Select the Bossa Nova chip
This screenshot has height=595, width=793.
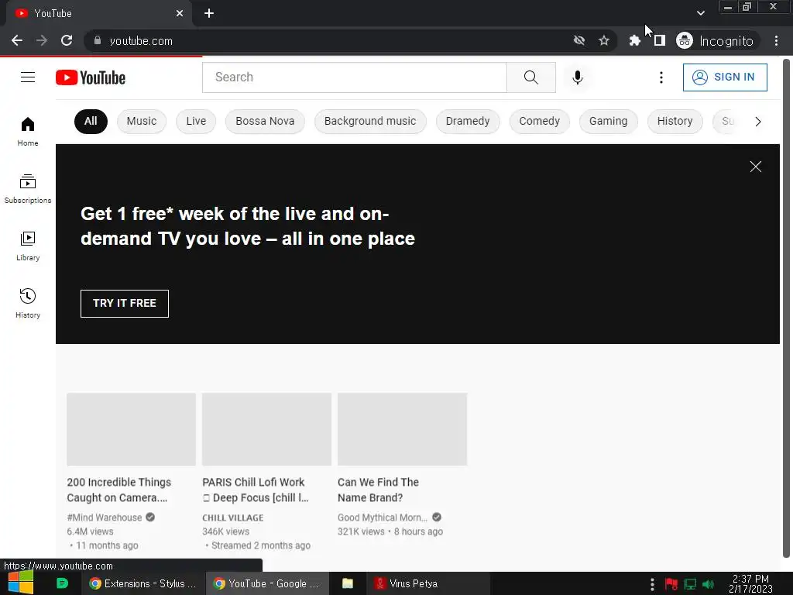(x=265, y=122)
